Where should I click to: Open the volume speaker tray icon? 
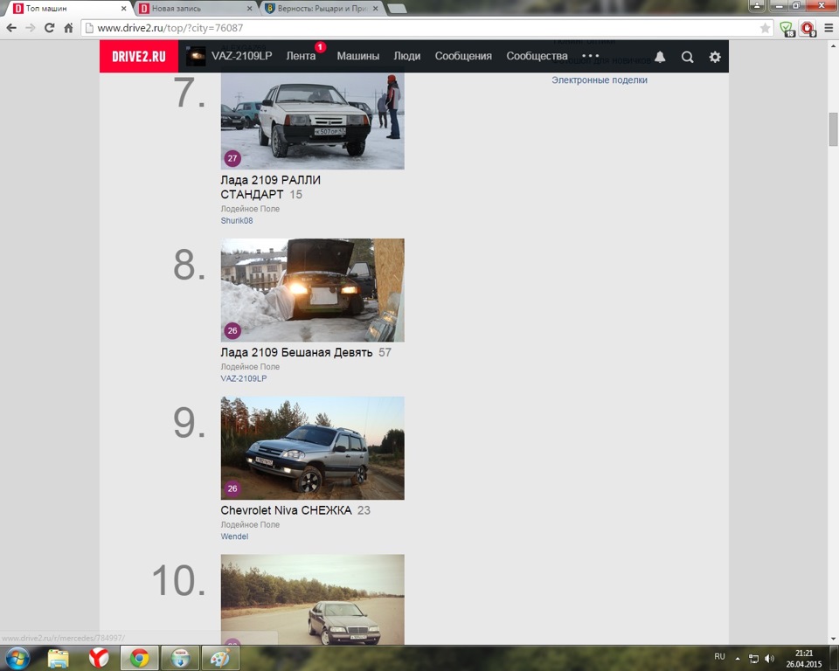[x=769, y=658]
